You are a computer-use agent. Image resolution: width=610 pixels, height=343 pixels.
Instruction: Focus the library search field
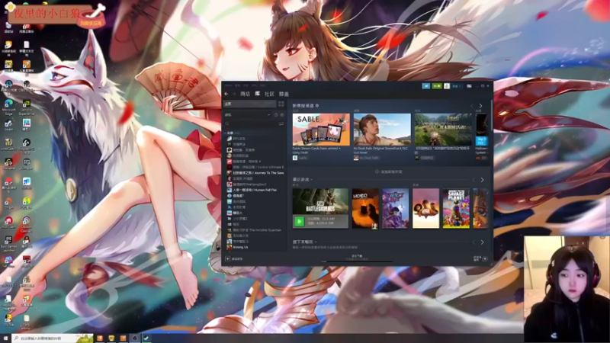pos(251,123)
